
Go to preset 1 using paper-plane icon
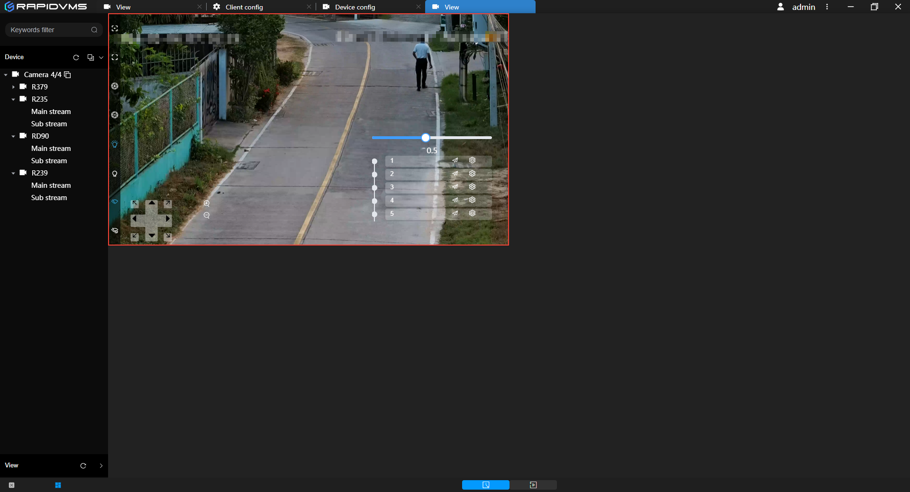tap(455, 160)
